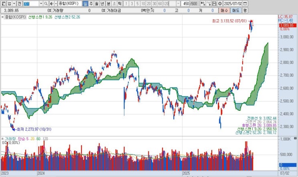298x177 pixels.
Task: Choose the 120 interval button
Action: click(x=166, y=4)
